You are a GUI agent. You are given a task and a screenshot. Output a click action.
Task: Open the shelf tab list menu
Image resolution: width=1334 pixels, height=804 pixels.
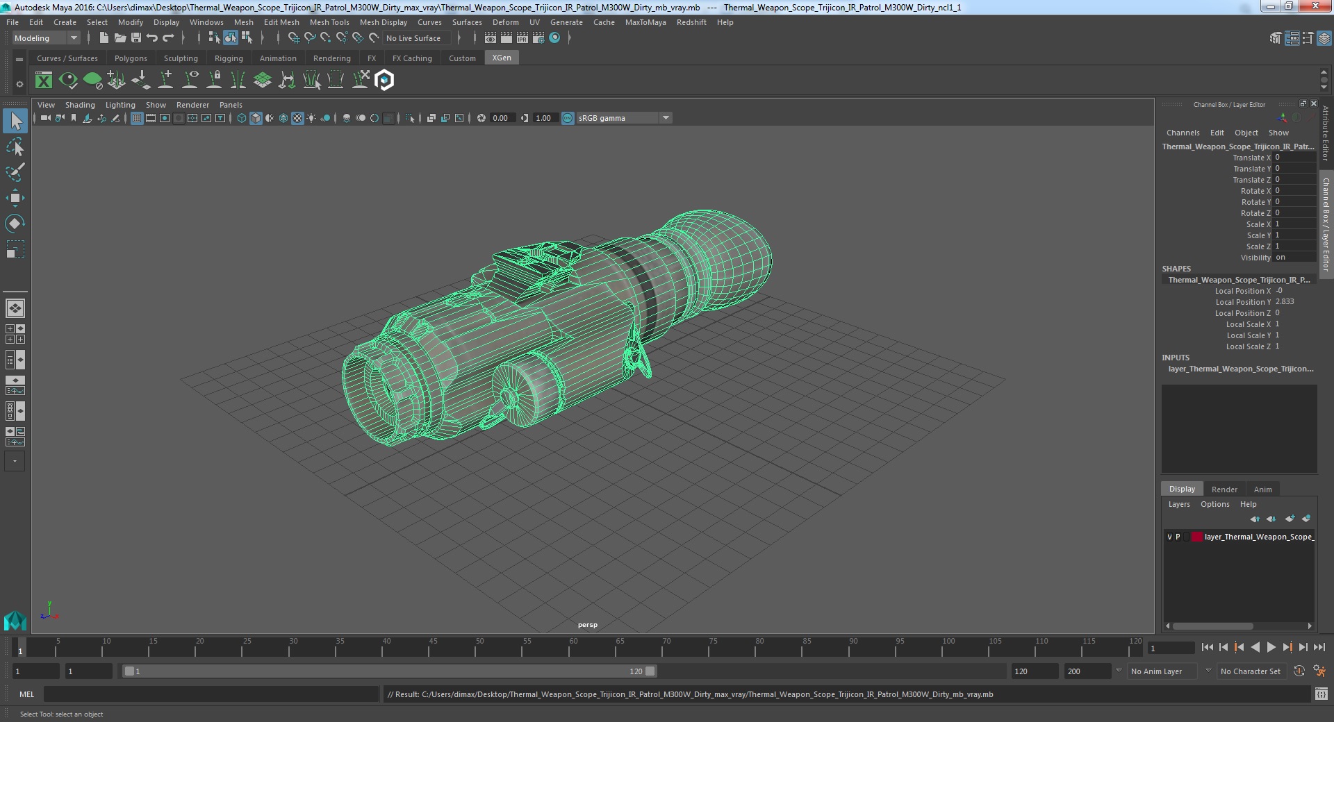click(x=19, y=60)
